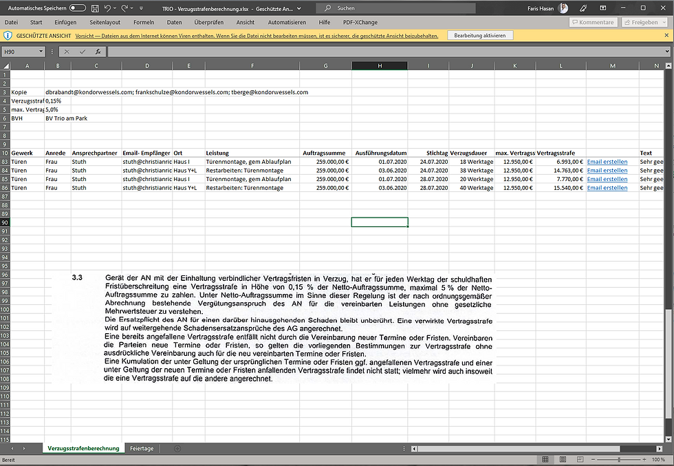Click the Select All corner triangle
This screenshot has height=466, width=674.
pos(6,66)
